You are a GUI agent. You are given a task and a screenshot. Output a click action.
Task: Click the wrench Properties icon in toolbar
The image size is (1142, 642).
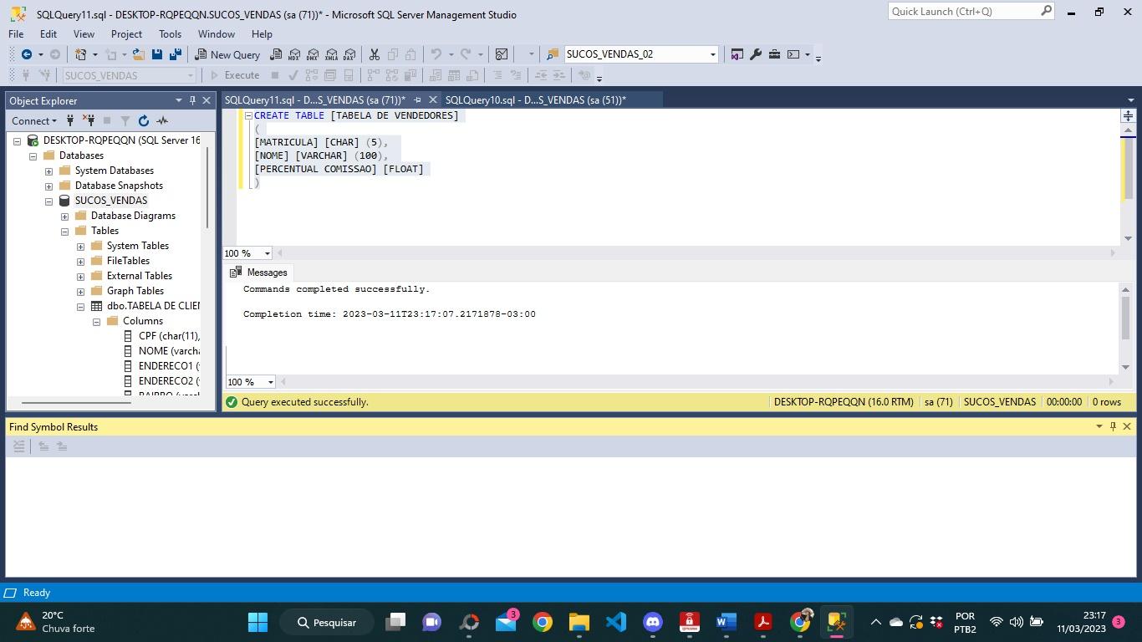(756, 54)
